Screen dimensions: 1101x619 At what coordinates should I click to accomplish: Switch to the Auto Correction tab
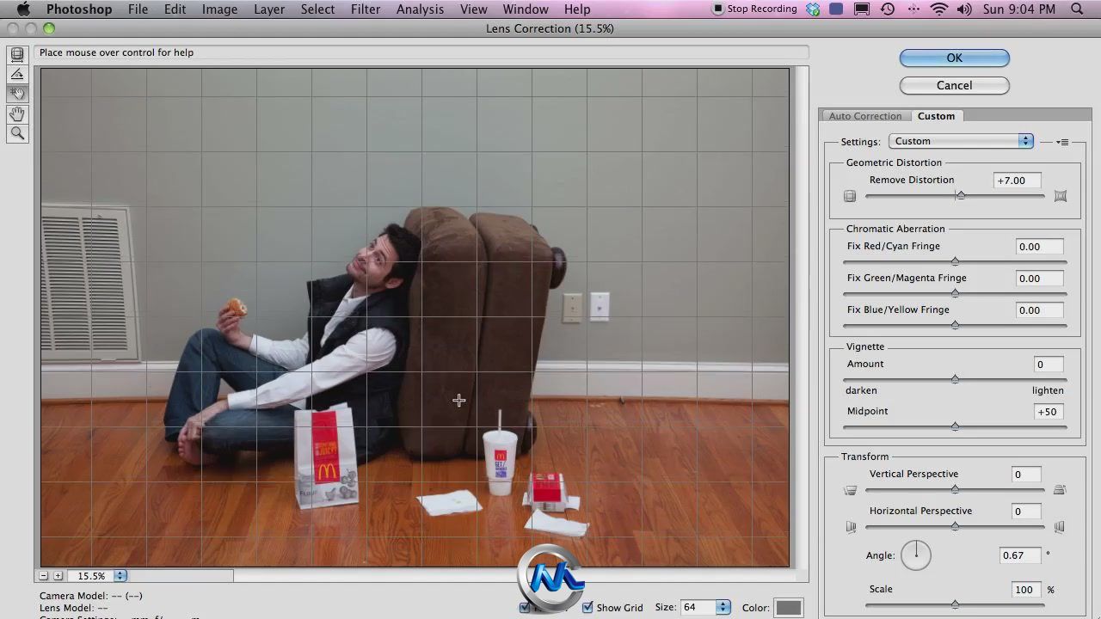tap(864, 116)
